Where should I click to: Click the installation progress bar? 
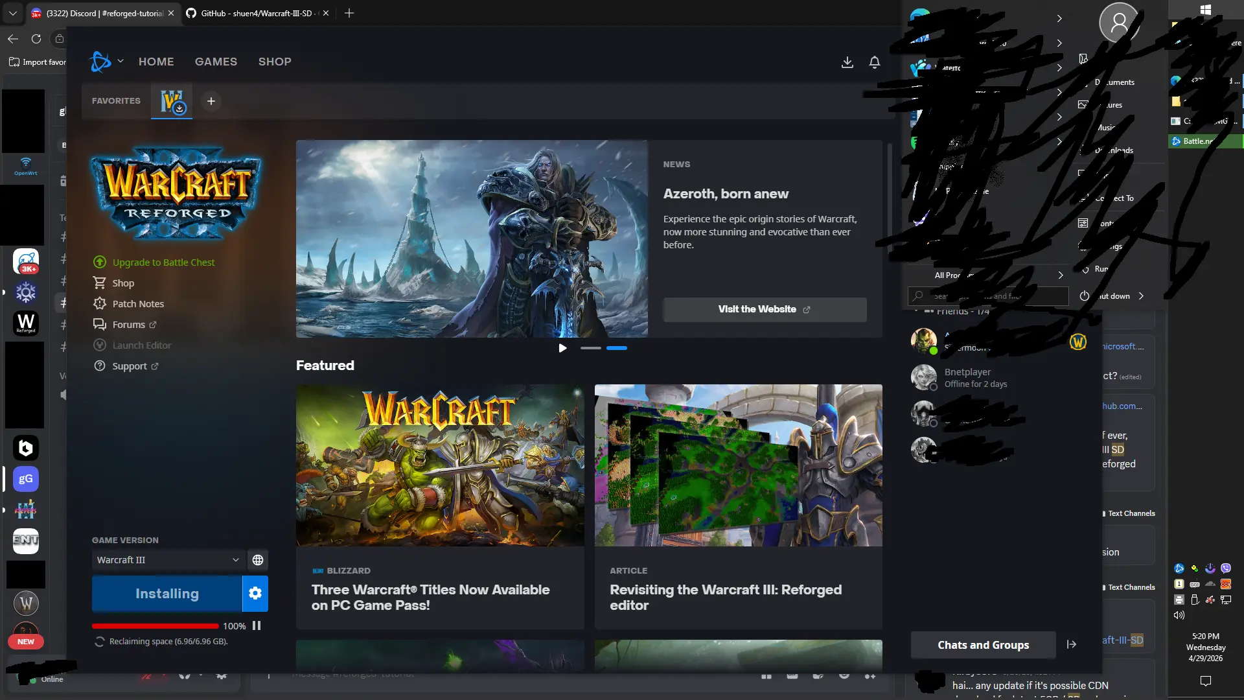[155, 626]
